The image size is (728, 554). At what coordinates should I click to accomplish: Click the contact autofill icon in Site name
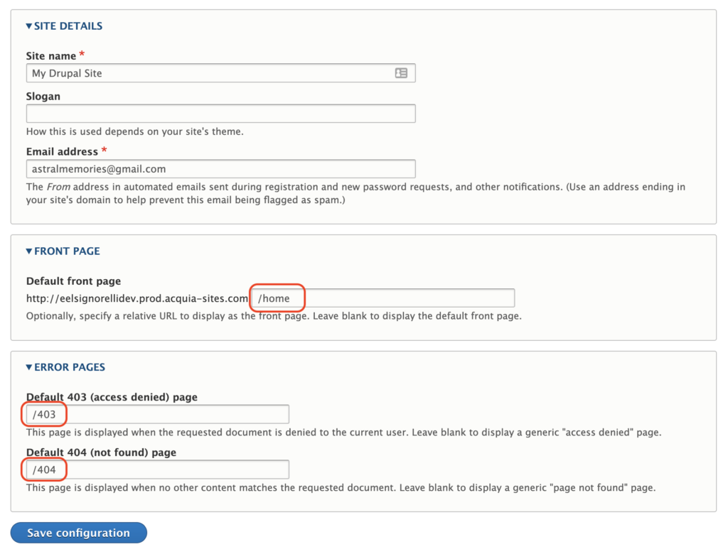pos(401,73)
